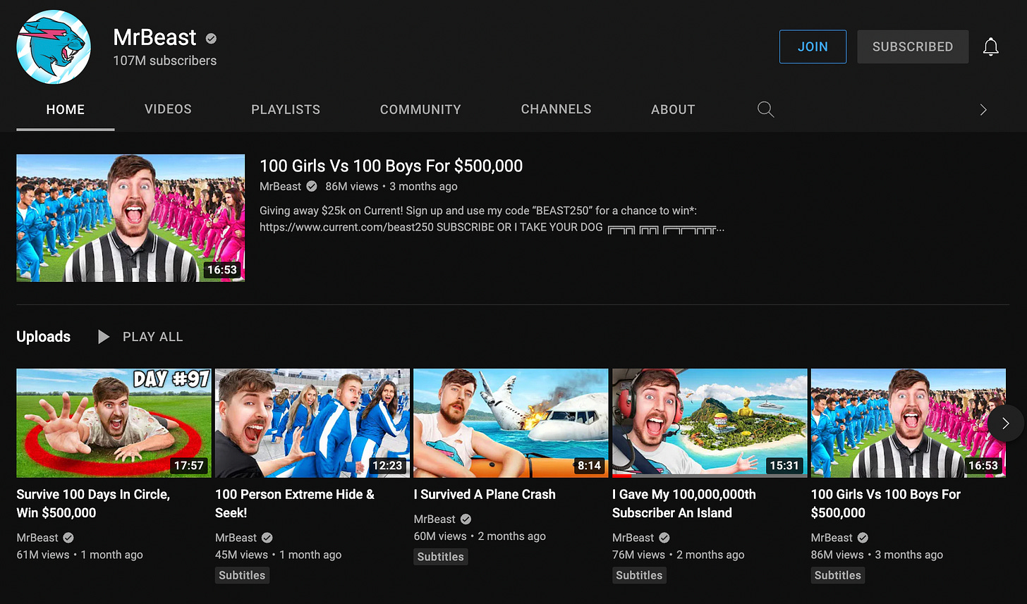The width and height of the screenshot is (1027, 604).
Task: Click MrBeast name under Plane Crash video
Action: click(x=435, y=519)
